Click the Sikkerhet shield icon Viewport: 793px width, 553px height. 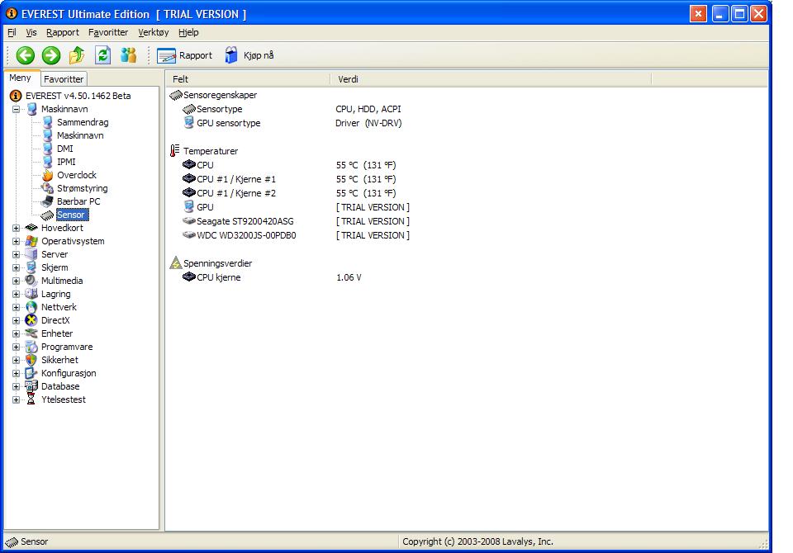(31, 359)
